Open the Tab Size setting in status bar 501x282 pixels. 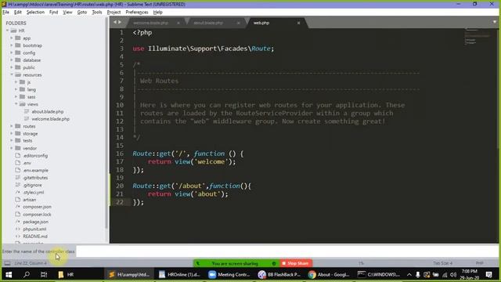click(x=442, y=263)
